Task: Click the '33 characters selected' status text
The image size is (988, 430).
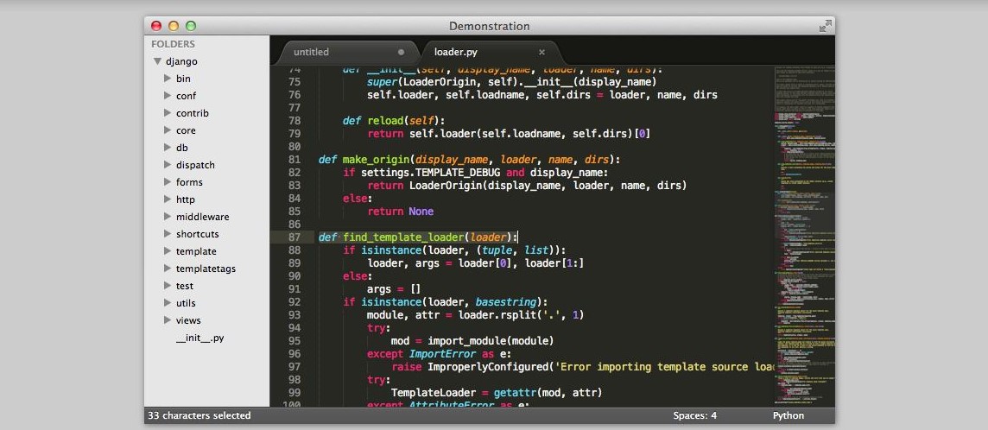Action: (199, 415)
